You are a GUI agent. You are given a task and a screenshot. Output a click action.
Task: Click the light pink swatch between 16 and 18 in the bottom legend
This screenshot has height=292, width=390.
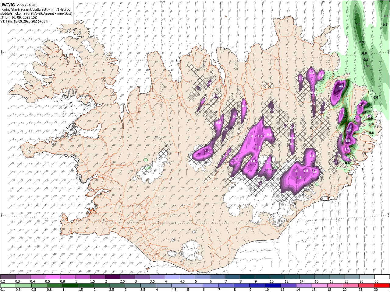319,285
